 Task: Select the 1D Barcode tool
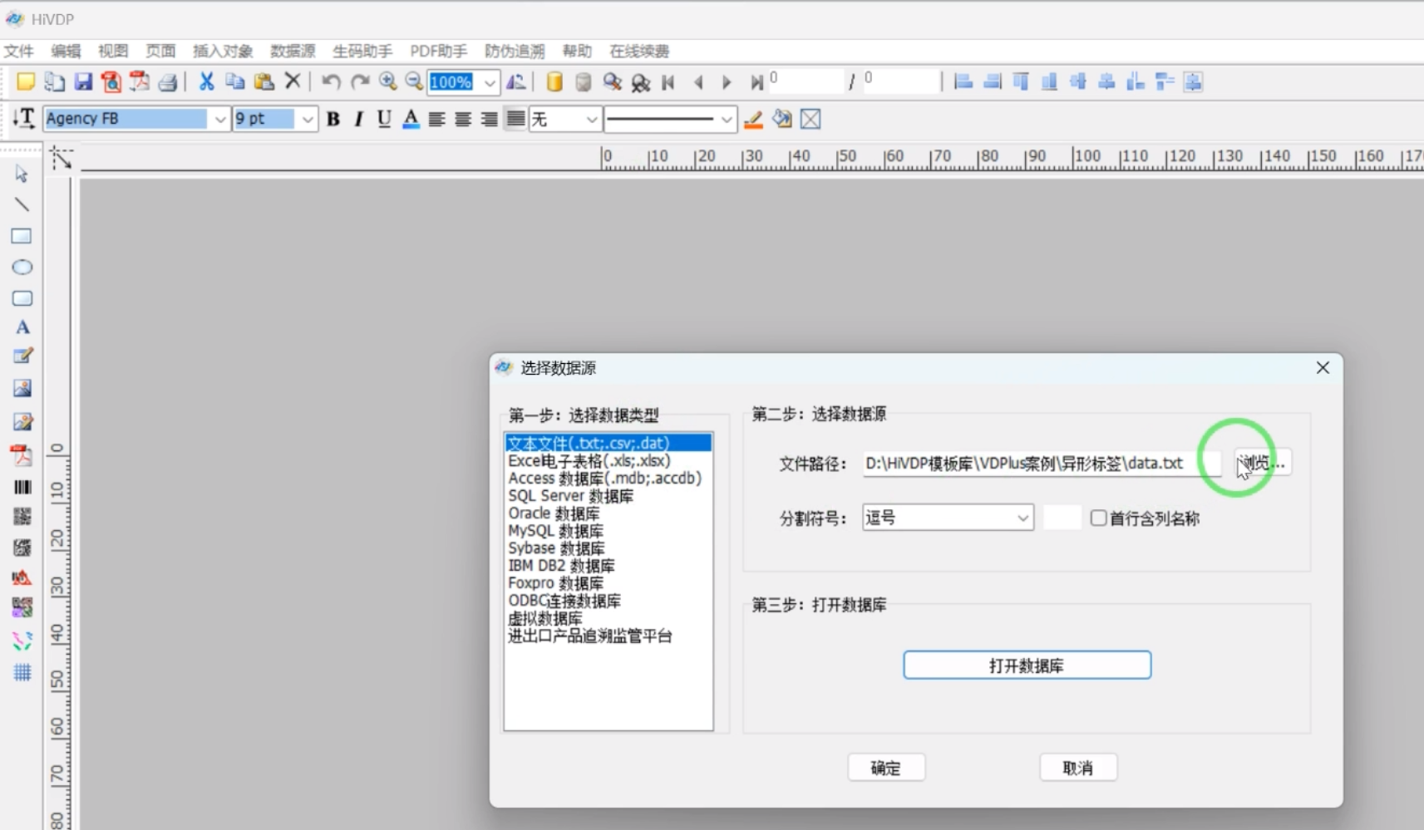coord(22,487)
